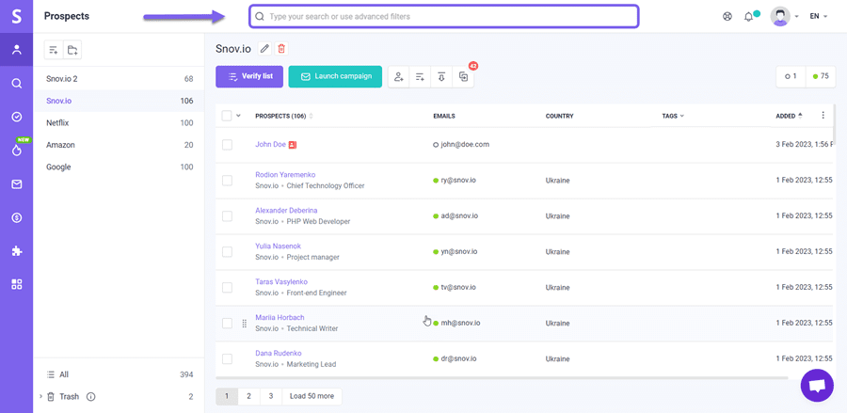Click the contact card icon beside John Doe

(x=293, y=145)
